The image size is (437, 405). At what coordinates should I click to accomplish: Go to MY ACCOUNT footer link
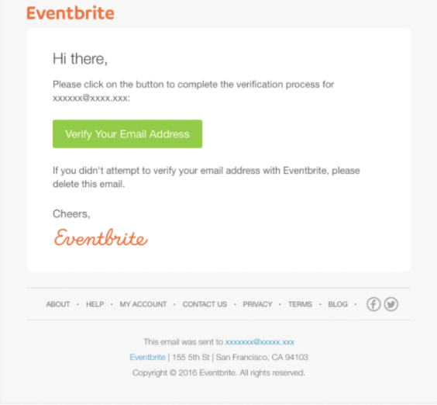143,304
